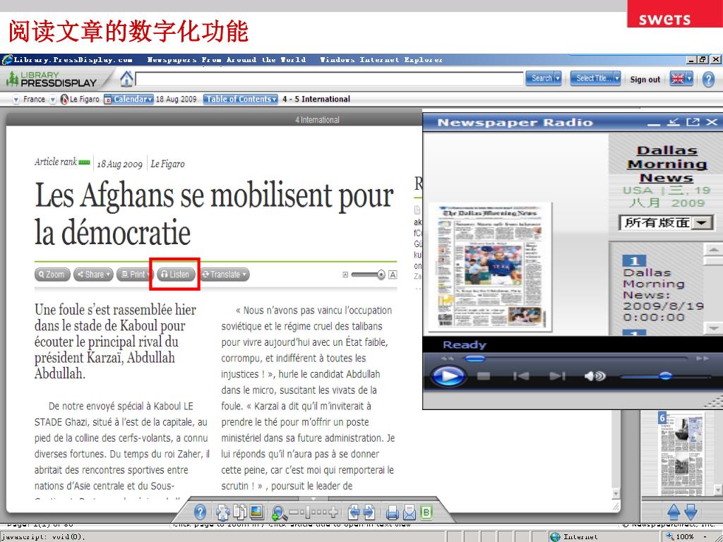This screenshot has width=723, height=542.
Task: Collapse the bottom toolbar with the down triangle
Action: (x=313, y=499)
